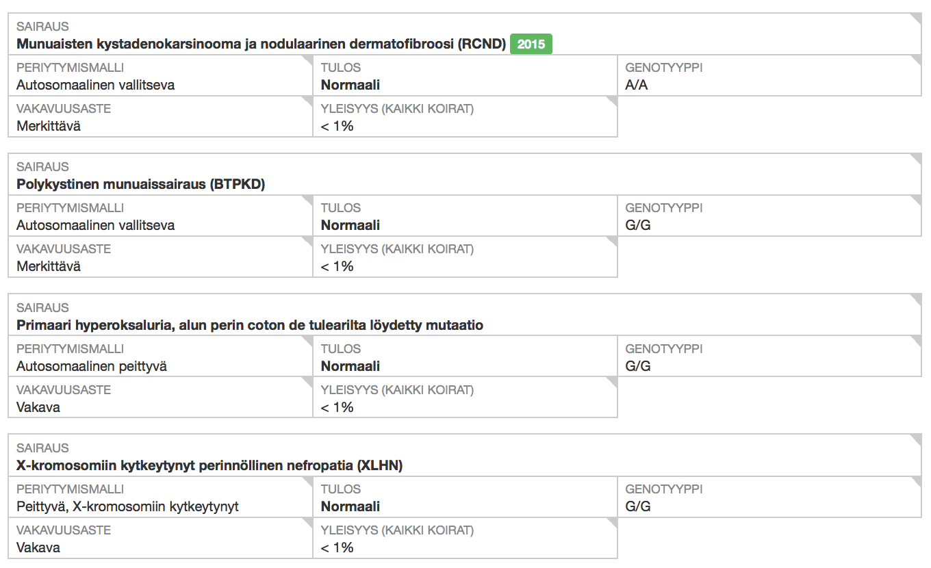The image size is (931, 568).
Task: Click the RCND genotype value A/A
Action: (x=637, y=86)
